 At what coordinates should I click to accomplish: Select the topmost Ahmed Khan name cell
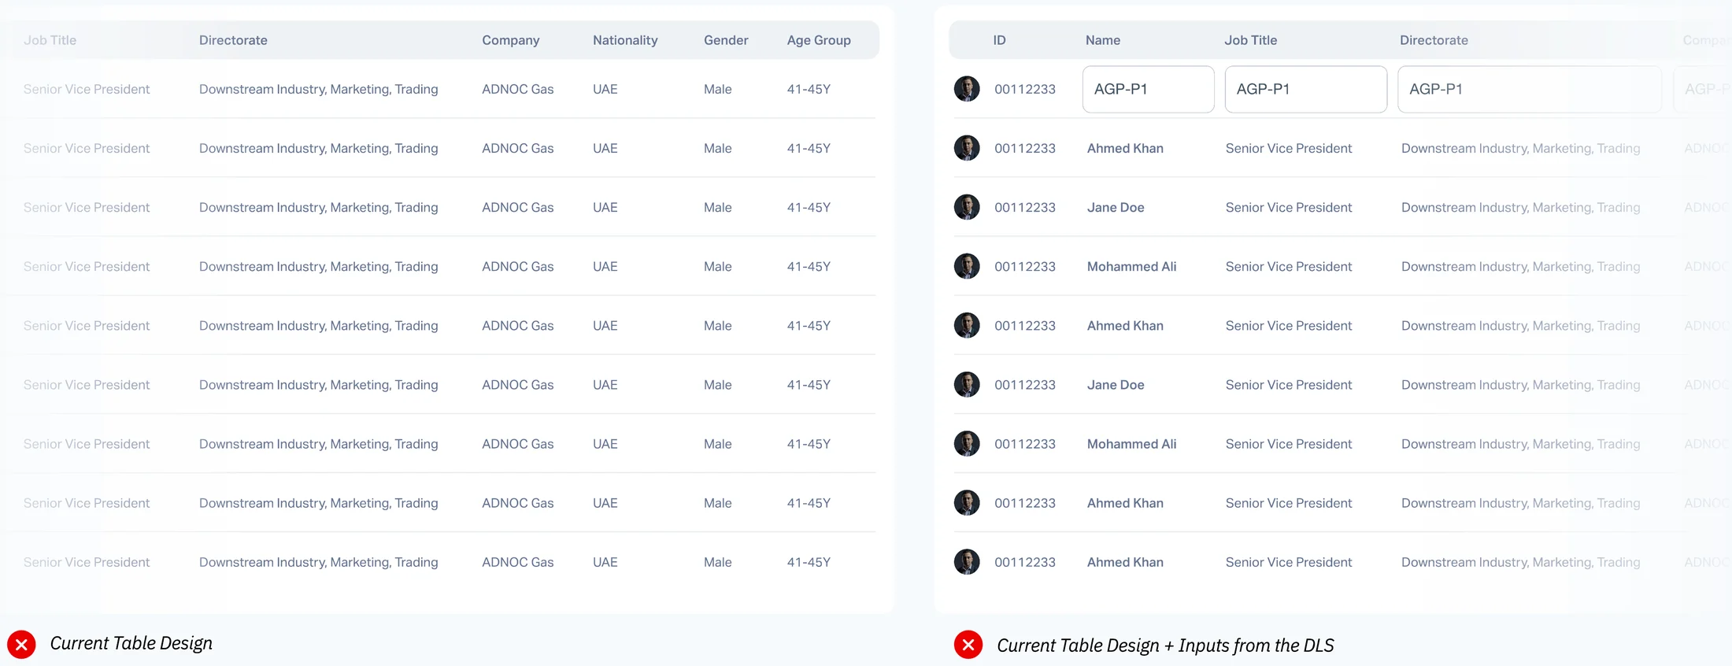coord(1125,148)
